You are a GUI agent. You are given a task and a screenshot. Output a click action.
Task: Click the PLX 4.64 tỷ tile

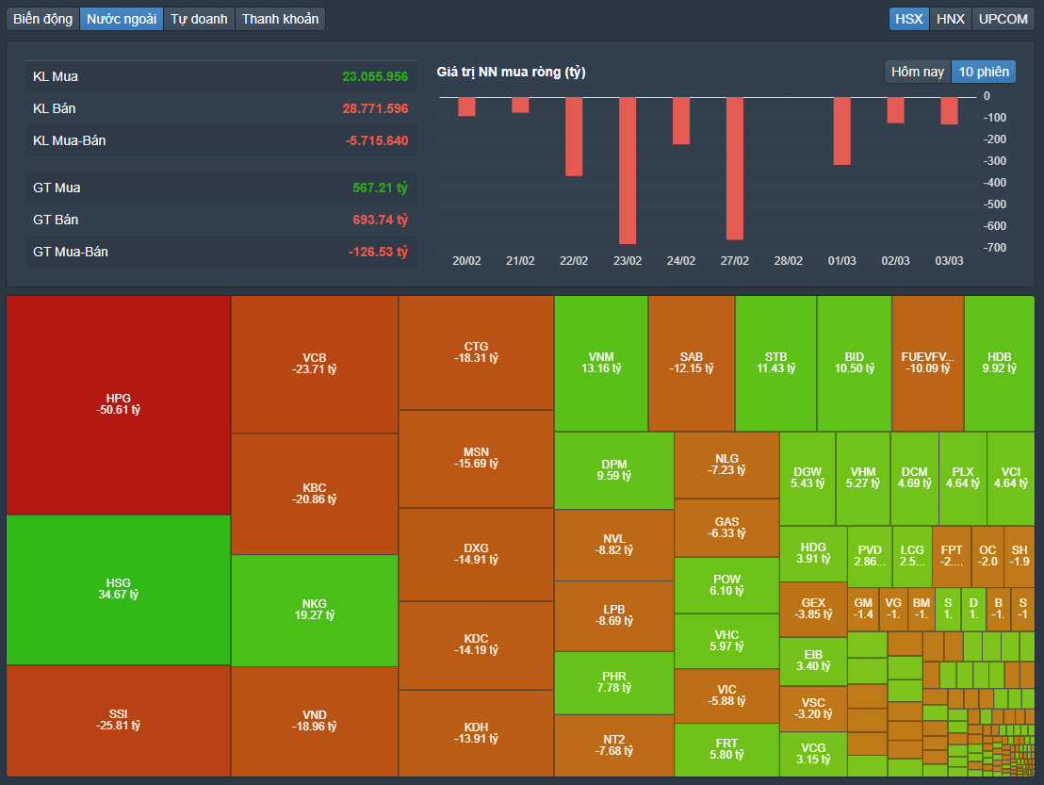click(963, 478)
